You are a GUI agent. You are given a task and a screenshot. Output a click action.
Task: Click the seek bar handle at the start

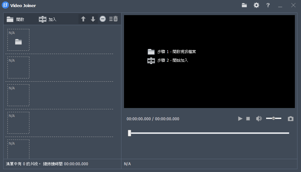[130, 133]
